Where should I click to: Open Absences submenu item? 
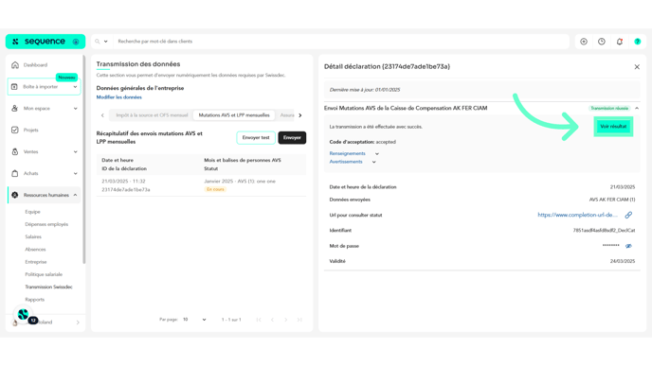pos(35,250)
